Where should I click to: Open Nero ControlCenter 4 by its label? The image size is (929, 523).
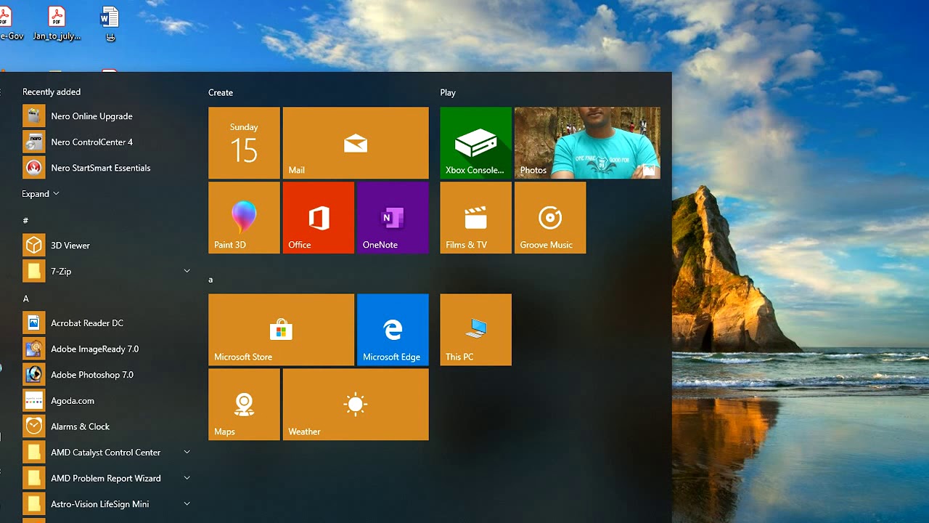[x=91, y=142]
